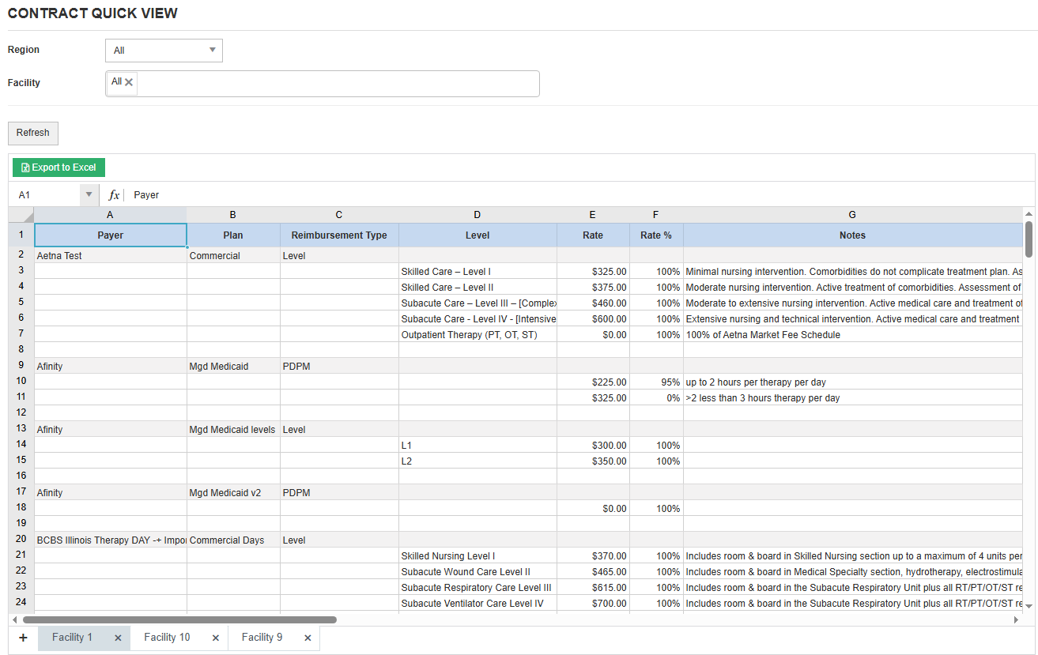Click the Plan header cell

(233, 235)
